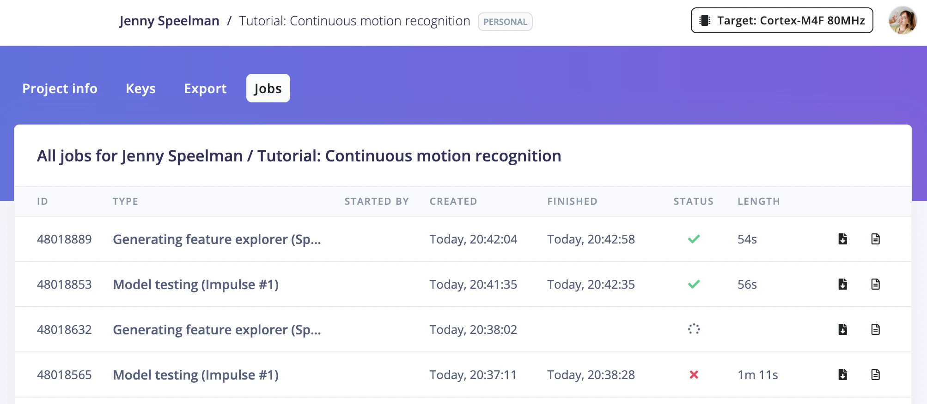
Task: Download output icon for job 48018853
Action: click(843, 284)
